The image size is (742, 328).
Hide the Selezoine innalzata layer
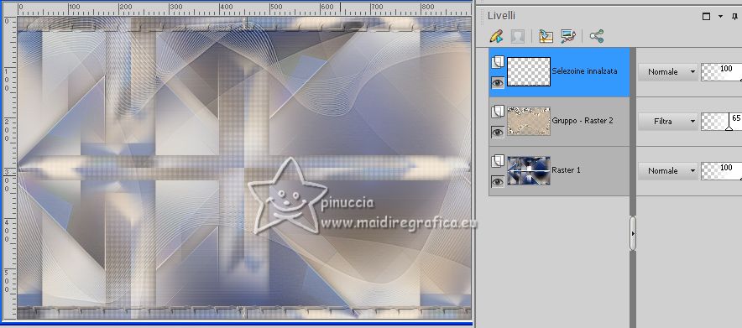tap(498, 83)
